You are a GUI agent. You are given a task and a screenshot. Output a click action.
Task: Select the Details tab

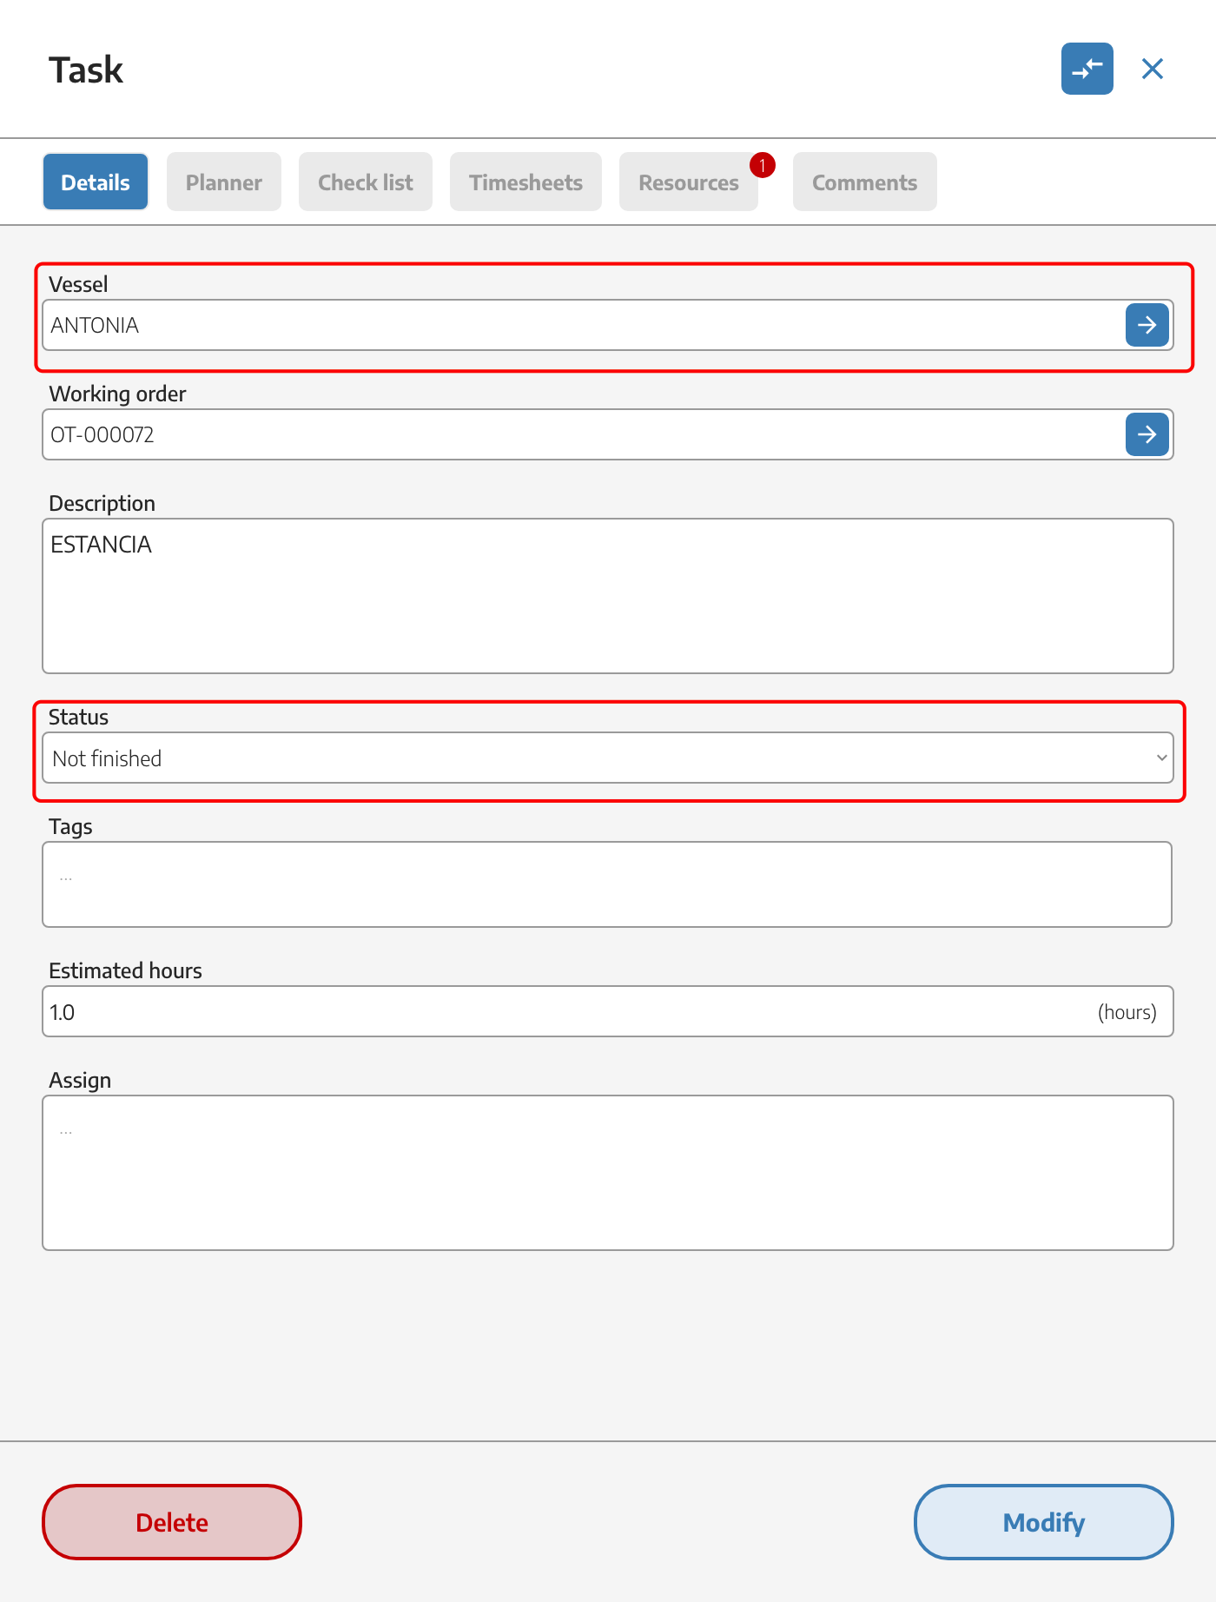[96, 182]
